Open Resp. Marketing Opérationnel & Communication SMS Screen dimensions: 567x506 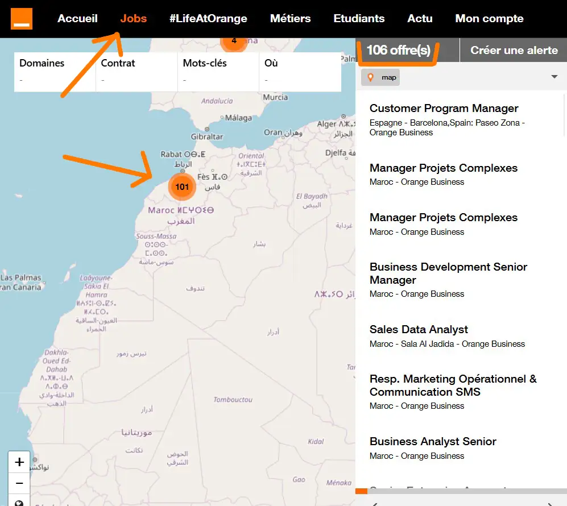453,385
